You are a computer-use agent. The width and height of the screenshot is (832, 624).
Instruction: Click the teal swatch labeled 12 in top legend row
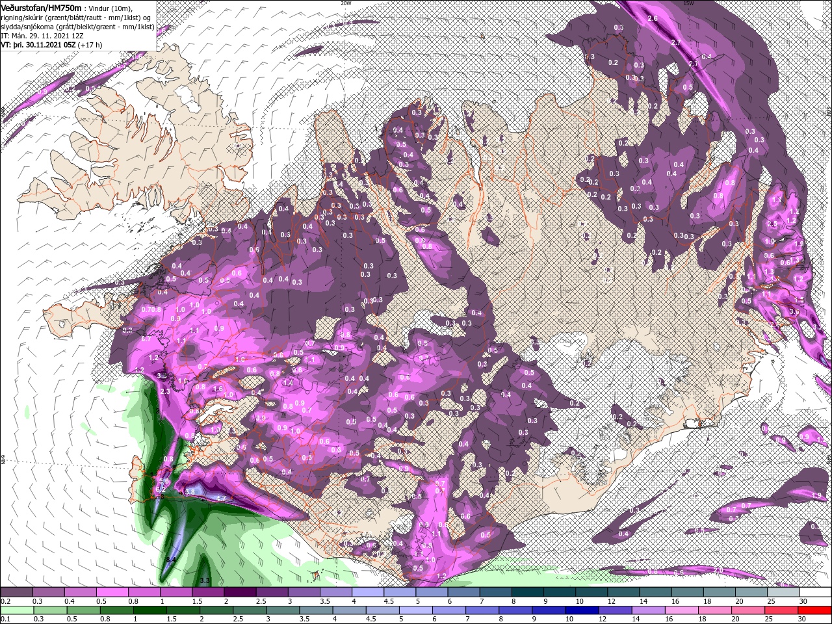[x=623, y=592]
